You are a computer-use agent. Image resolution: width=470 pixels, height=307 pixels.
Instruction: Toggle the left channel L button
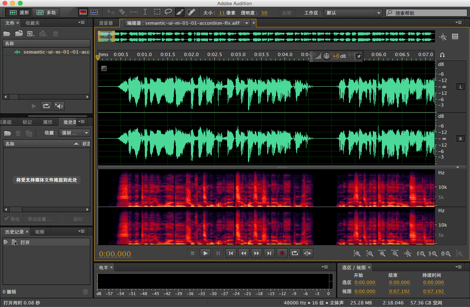pyautogui.click(x=461, y=87)
